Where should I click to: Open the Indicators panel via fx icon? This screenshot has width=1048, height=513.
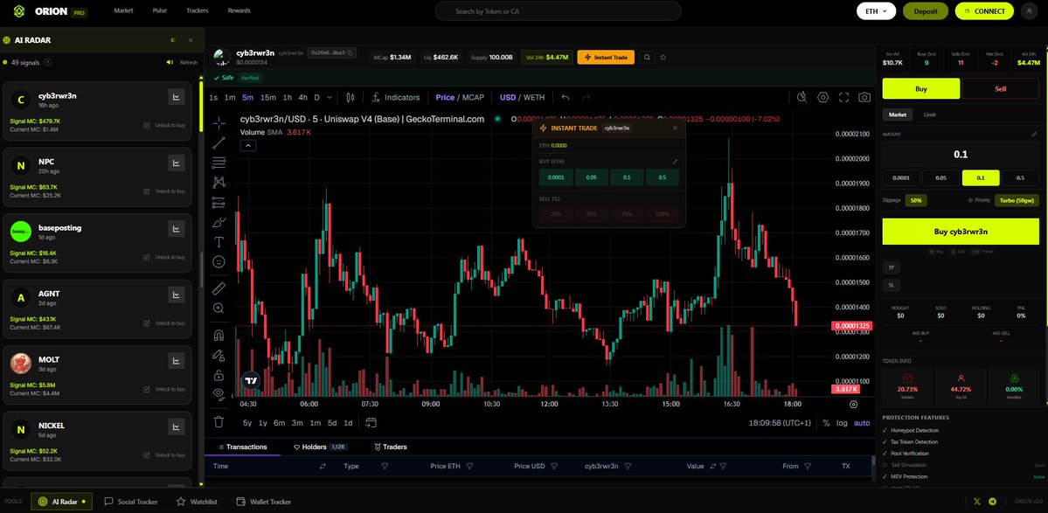pos(376,98)
